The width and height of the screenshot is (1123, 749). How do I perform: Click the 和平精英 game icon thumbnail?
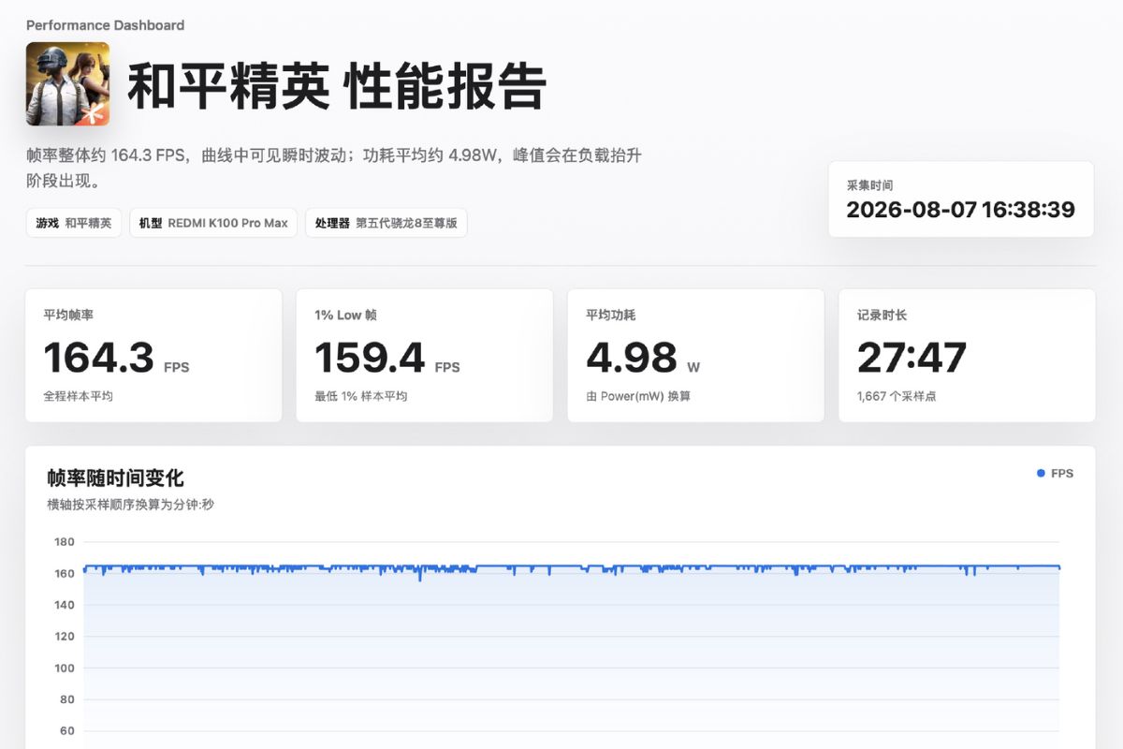click(67, 84)
